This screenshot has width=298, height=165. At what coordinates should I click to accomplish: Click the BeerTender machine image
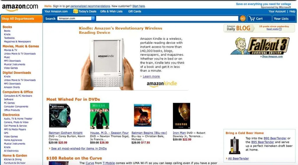pos(235,146)
